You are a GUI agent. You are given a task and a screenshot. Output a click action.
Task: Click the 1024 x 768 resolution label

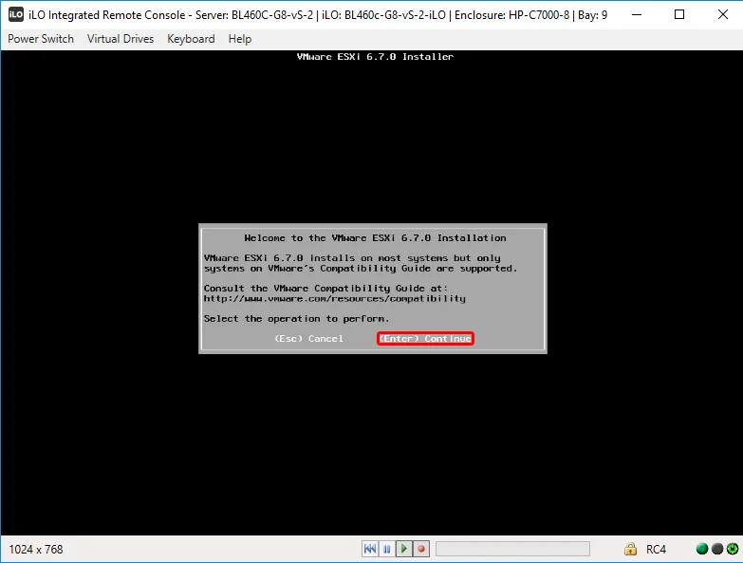pyautogui.click(x=35, y=550)
